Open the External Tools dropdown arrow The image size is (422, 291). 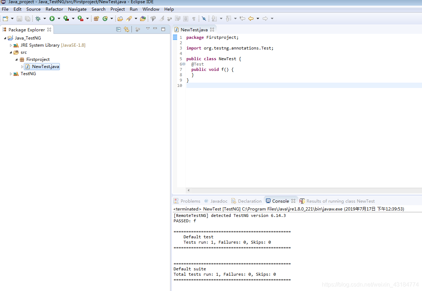[x=87, y=19]
